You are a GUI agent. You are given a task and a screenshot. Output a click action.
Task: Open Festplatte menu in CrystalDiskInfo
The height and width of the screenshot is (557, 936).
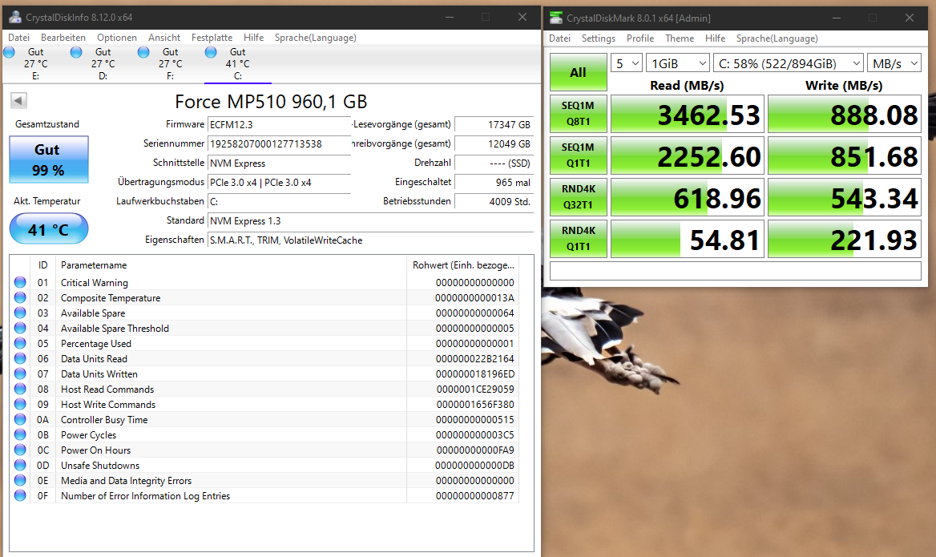pos(212,37)
